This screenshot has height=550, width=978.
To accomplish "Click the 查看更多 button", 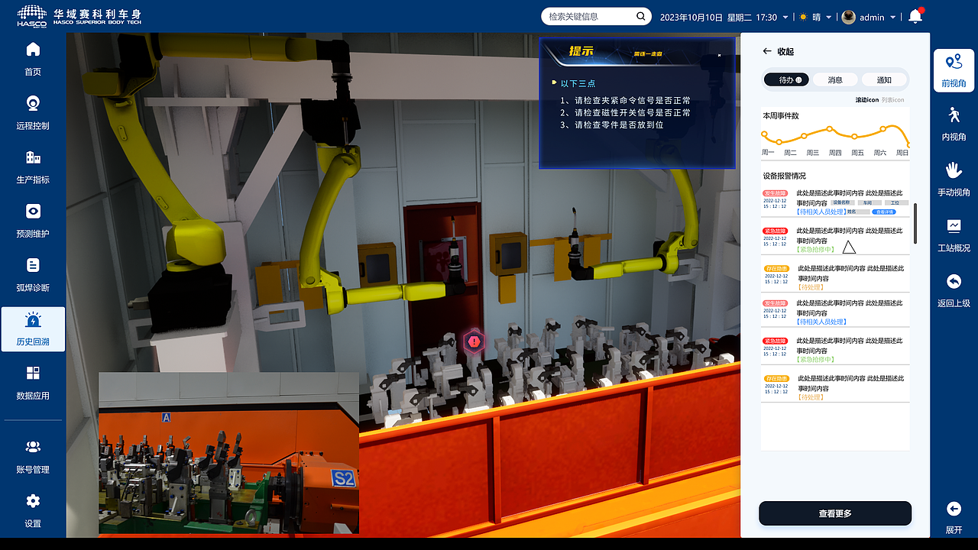I will (835, 513).
